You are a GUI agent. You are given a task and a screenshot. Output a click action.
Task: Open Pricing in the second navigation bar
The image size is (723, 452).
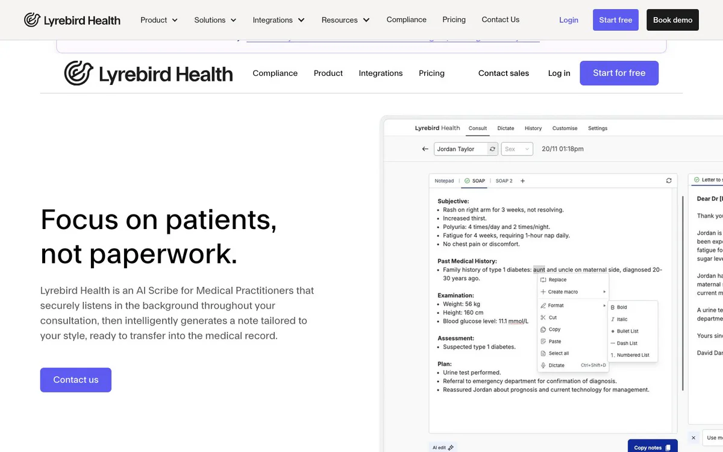click(x=431, y=74)
